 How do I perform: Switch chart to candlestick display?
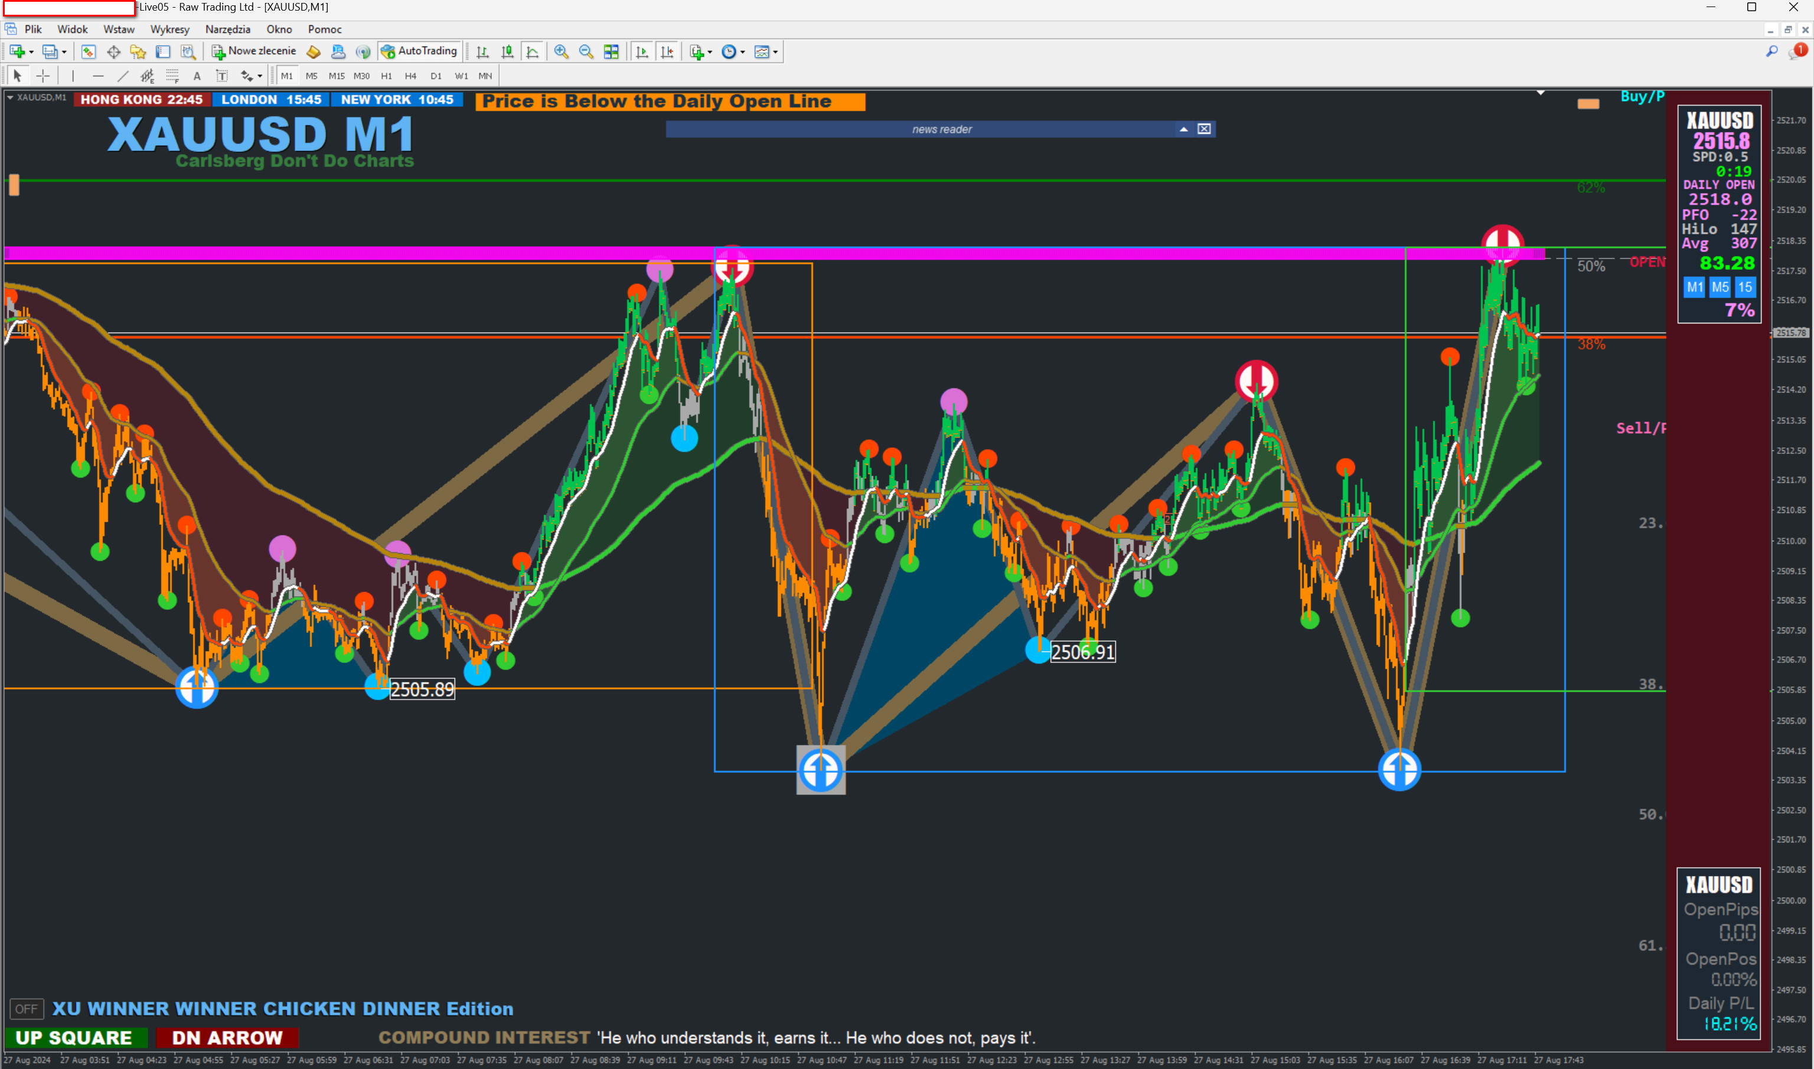(507, 52)
